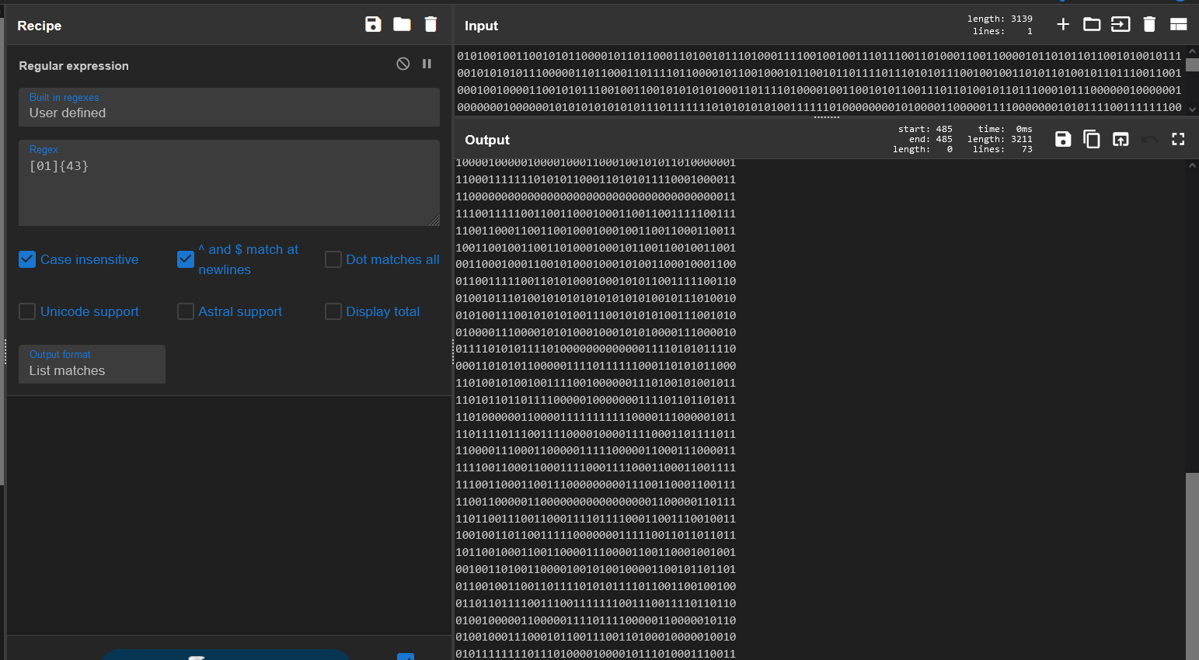Enable Dot matches all
1199x660 pixels.
pos(333,259)
